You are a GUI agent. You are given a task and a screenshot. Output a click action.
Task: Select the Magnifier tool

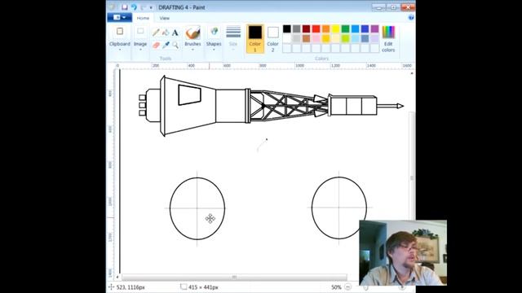175,45
